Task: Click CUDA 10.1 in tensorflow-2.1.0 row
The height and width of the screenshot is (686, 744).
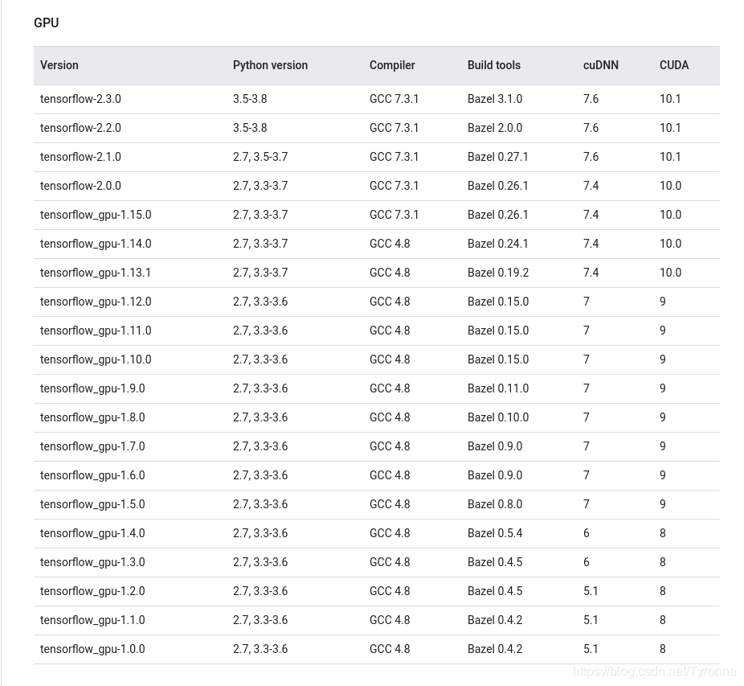Action: tap(670, 157)
